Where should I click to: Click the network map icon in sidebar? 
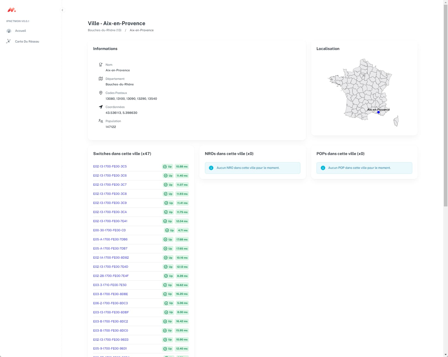9,41
